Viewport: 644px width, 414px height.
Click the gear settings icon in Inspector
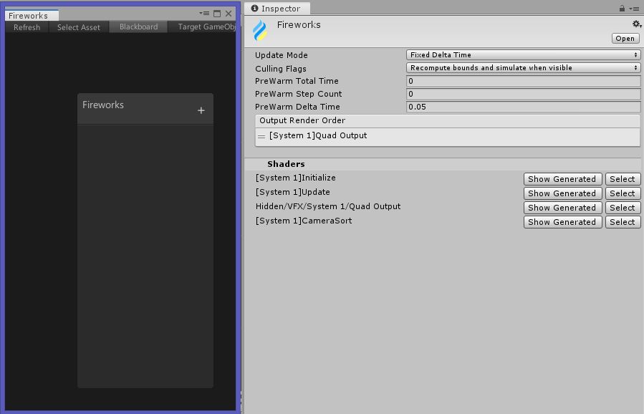pos(636,24)
